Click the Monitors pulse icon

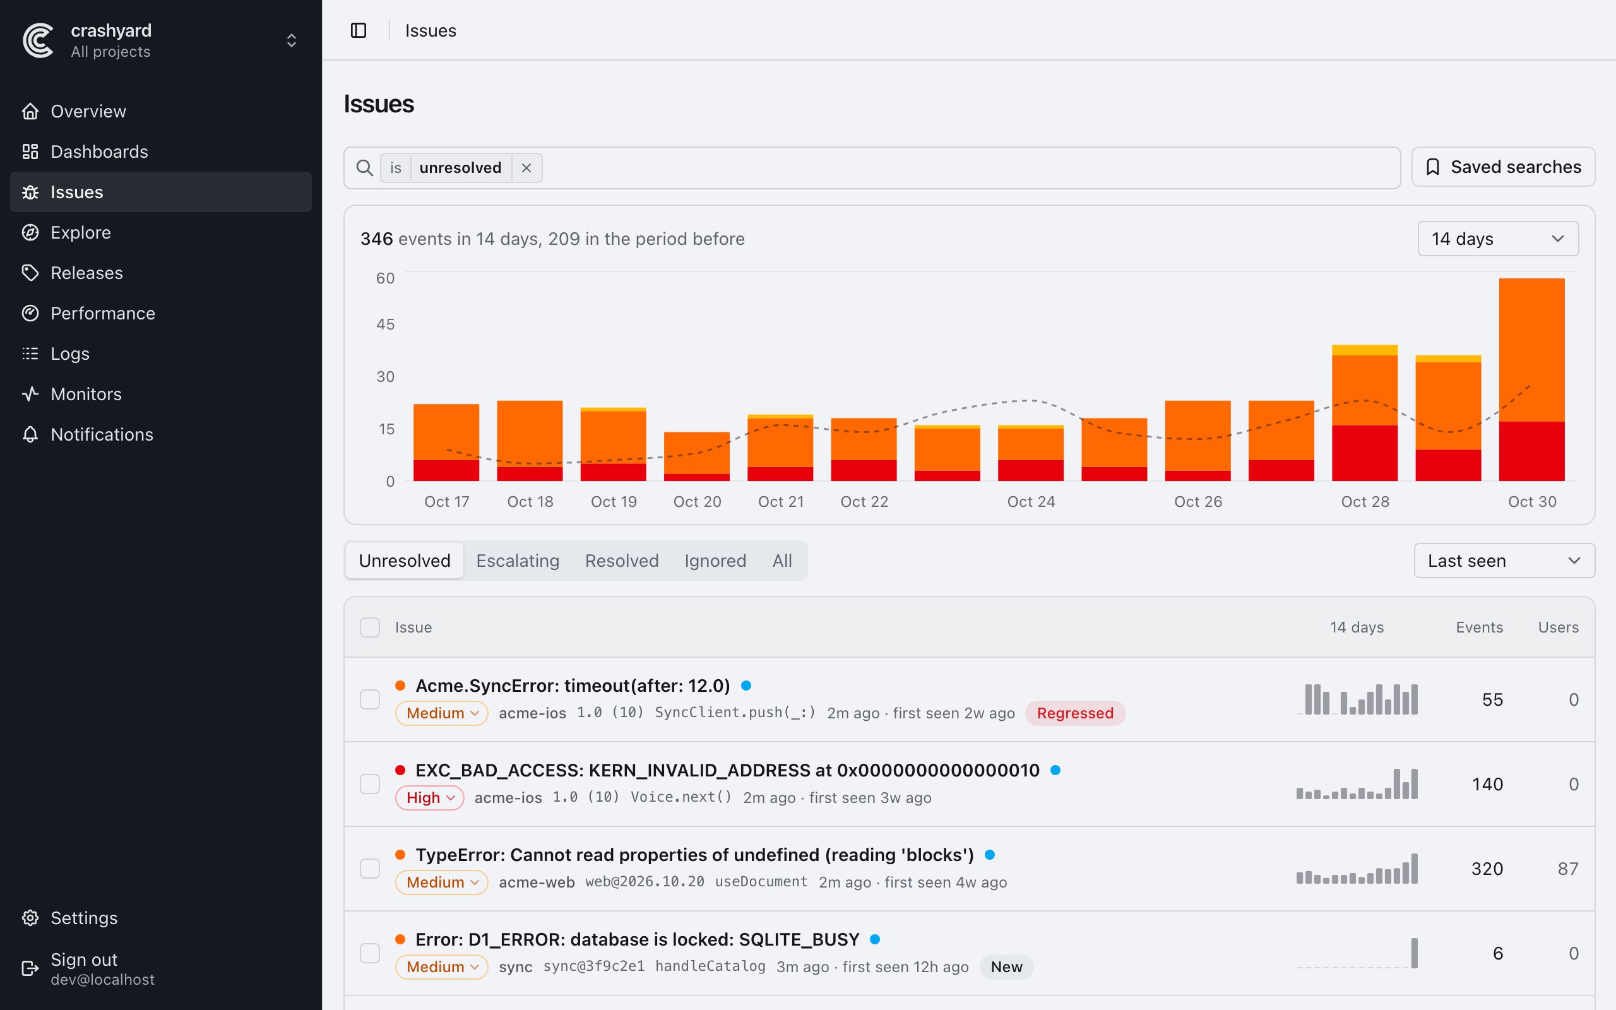tap(30, 394)
